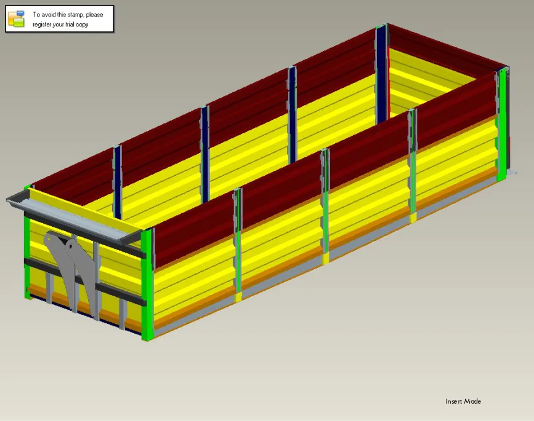This screenshot has height=421, width=534.
Task: Select the upper dark crossbar on the front end
Action: tap(85, 235)
